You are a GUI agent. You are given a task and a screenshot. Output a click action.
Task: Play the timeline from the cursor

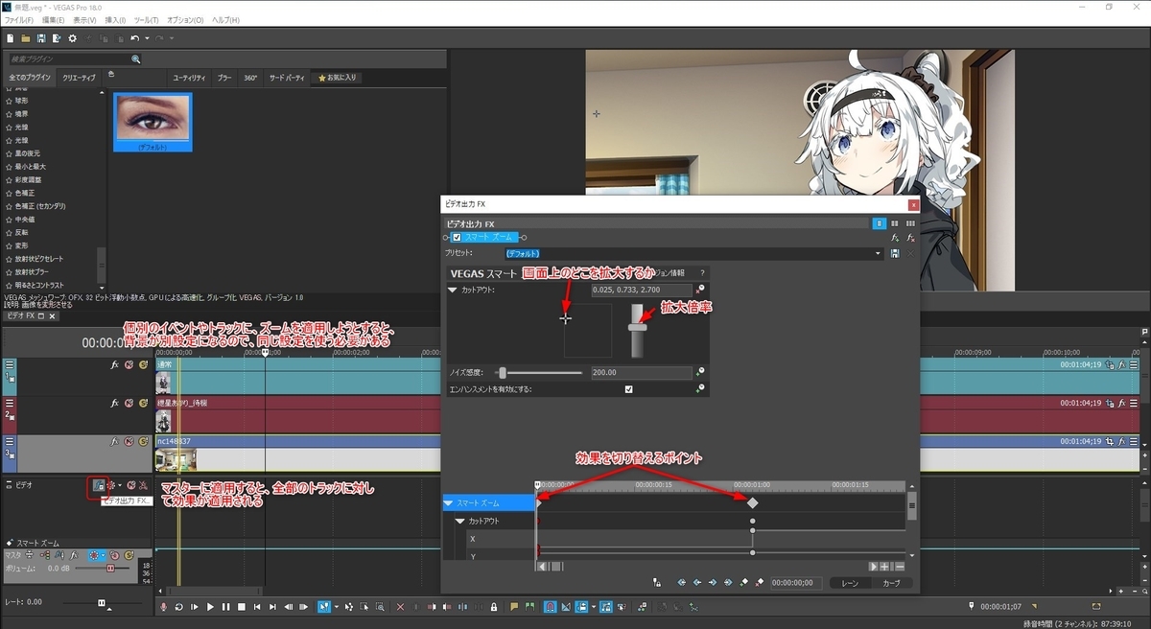210,607
